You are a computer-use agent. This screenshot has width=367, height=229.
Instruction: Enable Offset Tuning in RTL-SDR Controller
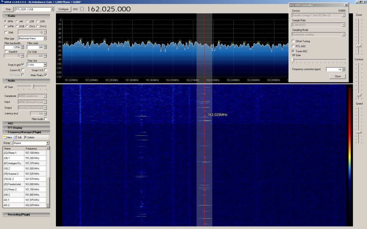(293, 41)
